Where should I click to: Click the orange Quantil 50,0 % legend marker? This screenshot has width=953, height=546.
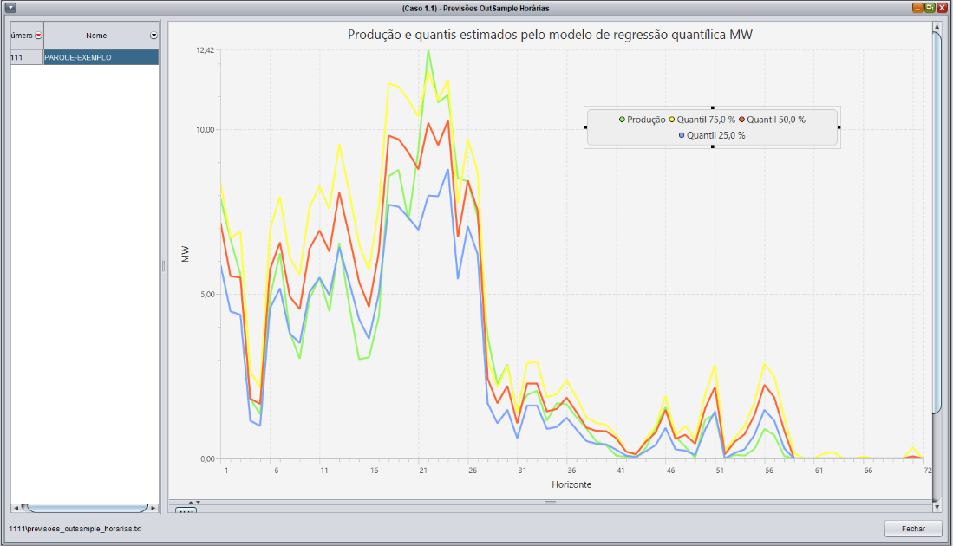(x=741, y=120)
